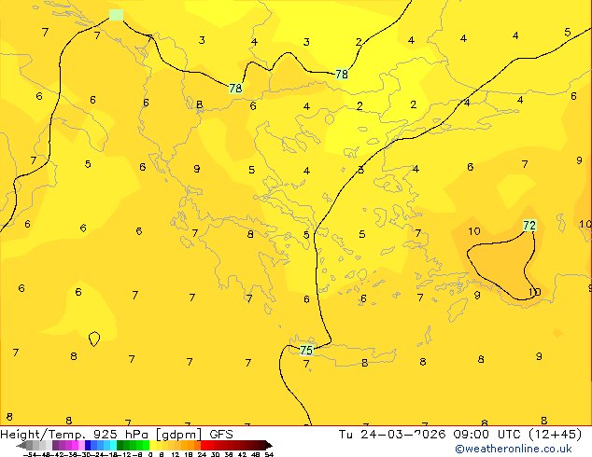Click the 54 value on the scale
This screenshot has height=457, width=592.
[269, 454]
